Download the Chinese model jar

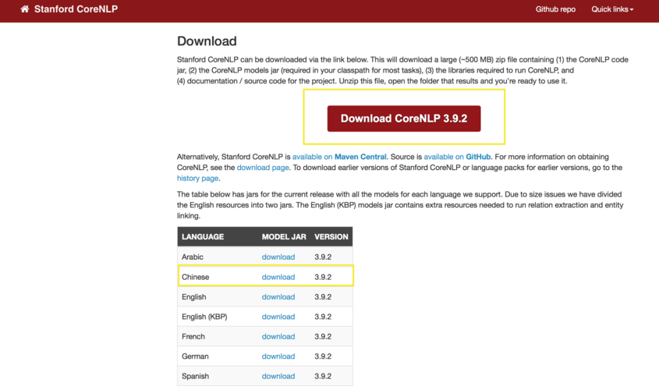[278, 277]
